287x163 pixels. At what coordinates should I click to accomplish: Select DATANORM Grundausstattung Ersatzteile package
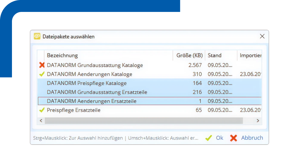97,92
